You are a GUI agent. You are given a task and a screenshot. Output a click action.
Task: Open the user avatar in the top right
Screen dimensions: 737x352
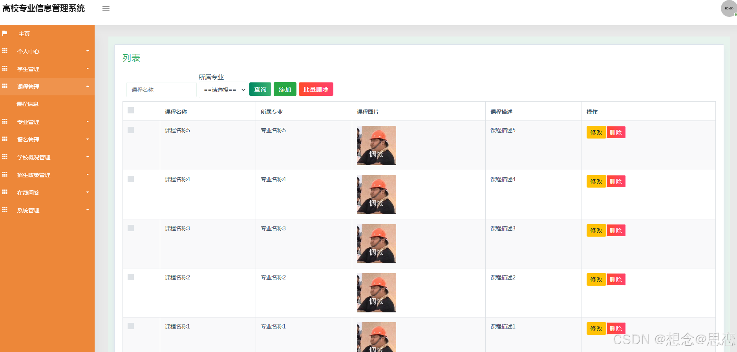click(x=729, y=8)
